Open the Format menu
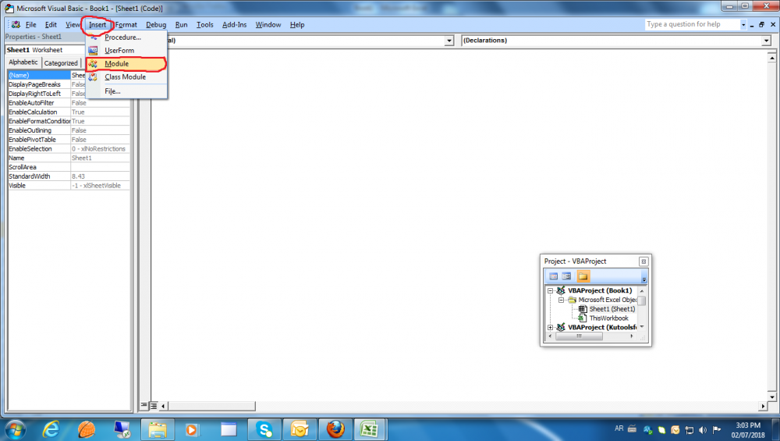 coord(126,24)
